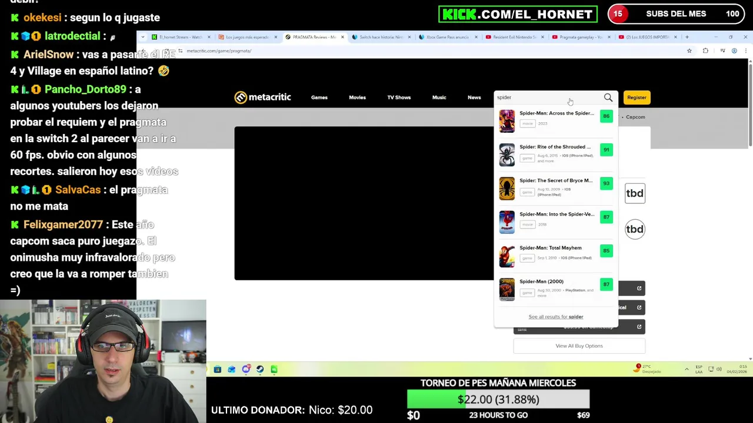
Task: Close the El_hornet Stream tab
Action: pos(208,37)
